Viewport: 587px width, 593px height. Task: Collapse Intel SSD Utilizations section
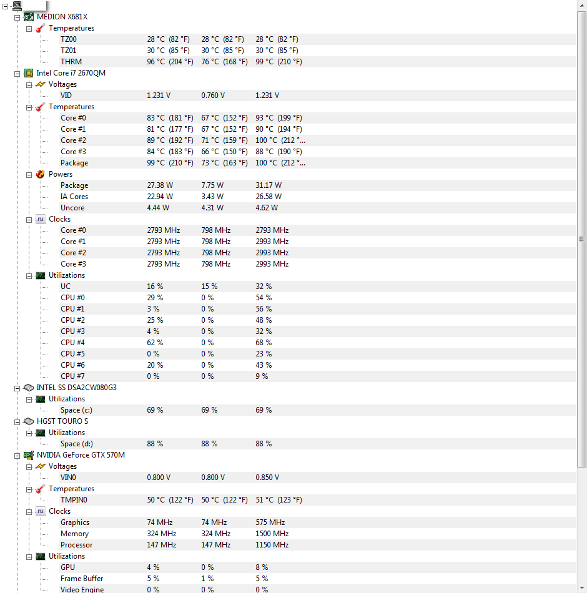pos(29,399)
